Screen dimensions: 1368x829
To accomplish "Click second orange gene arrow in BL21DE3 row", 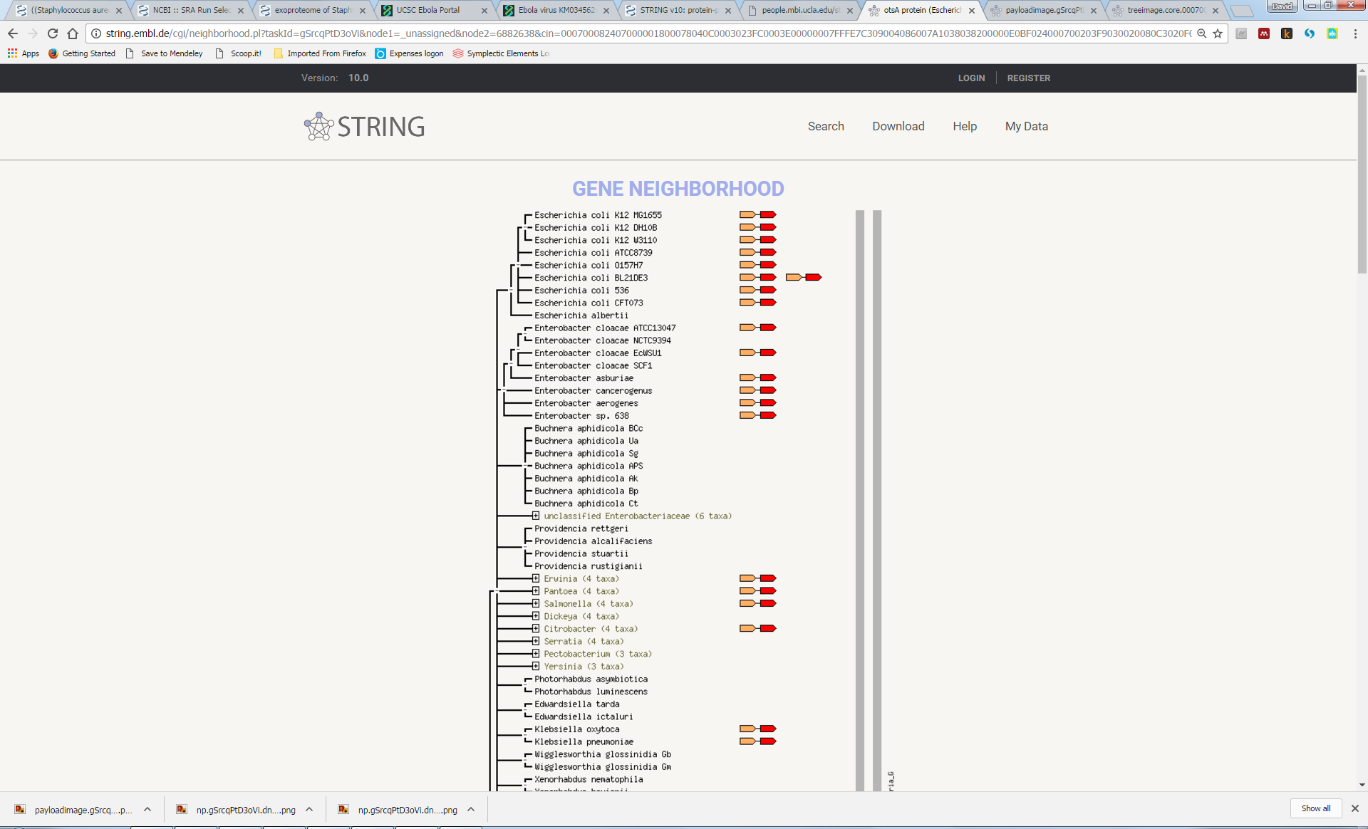I will (793, 277).
